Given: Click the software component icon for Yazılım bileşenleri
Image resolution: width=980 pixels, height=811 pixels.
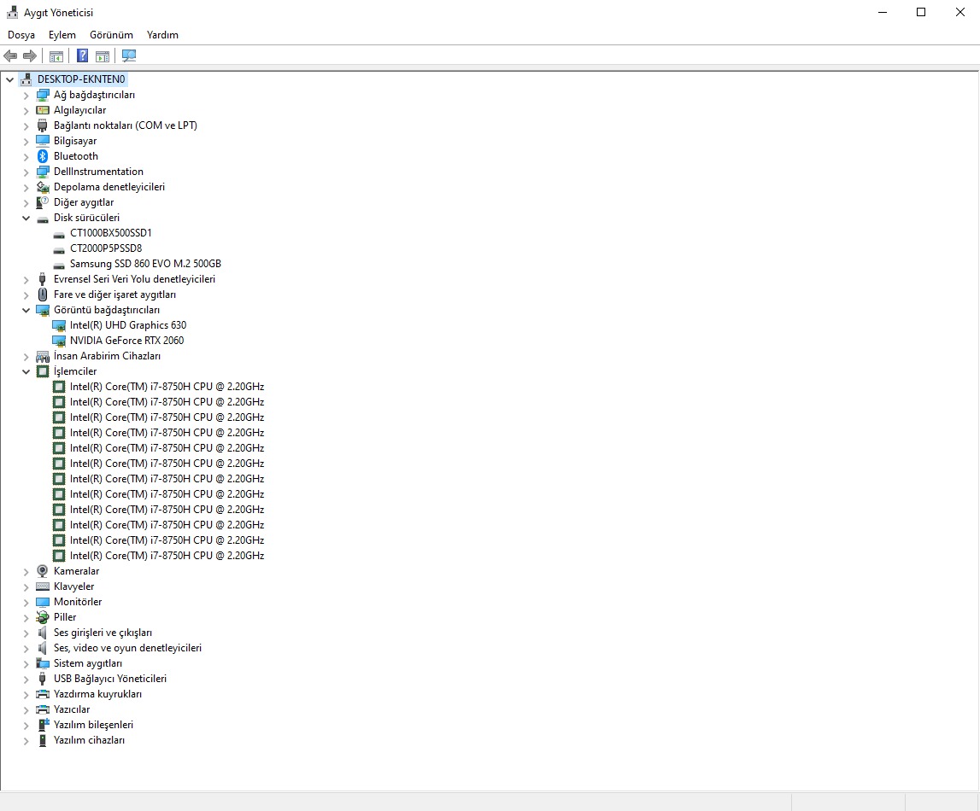Looking at the screenshot, I should [x=43, y=724].
